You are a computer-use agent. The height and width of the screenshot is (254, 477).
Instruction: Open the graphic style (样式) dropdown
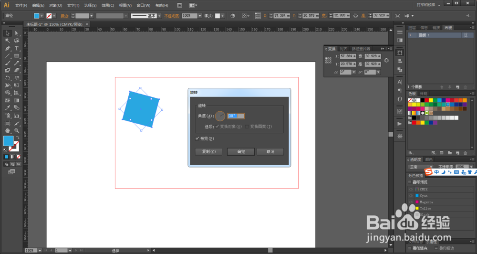point(222,16)
